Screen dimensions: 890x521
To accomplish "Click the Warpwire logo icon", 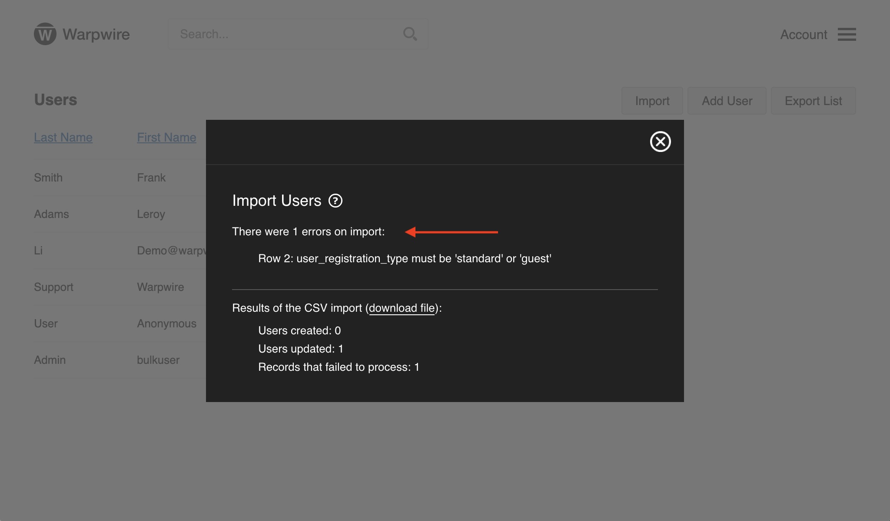I will click(x=45, y=34).
